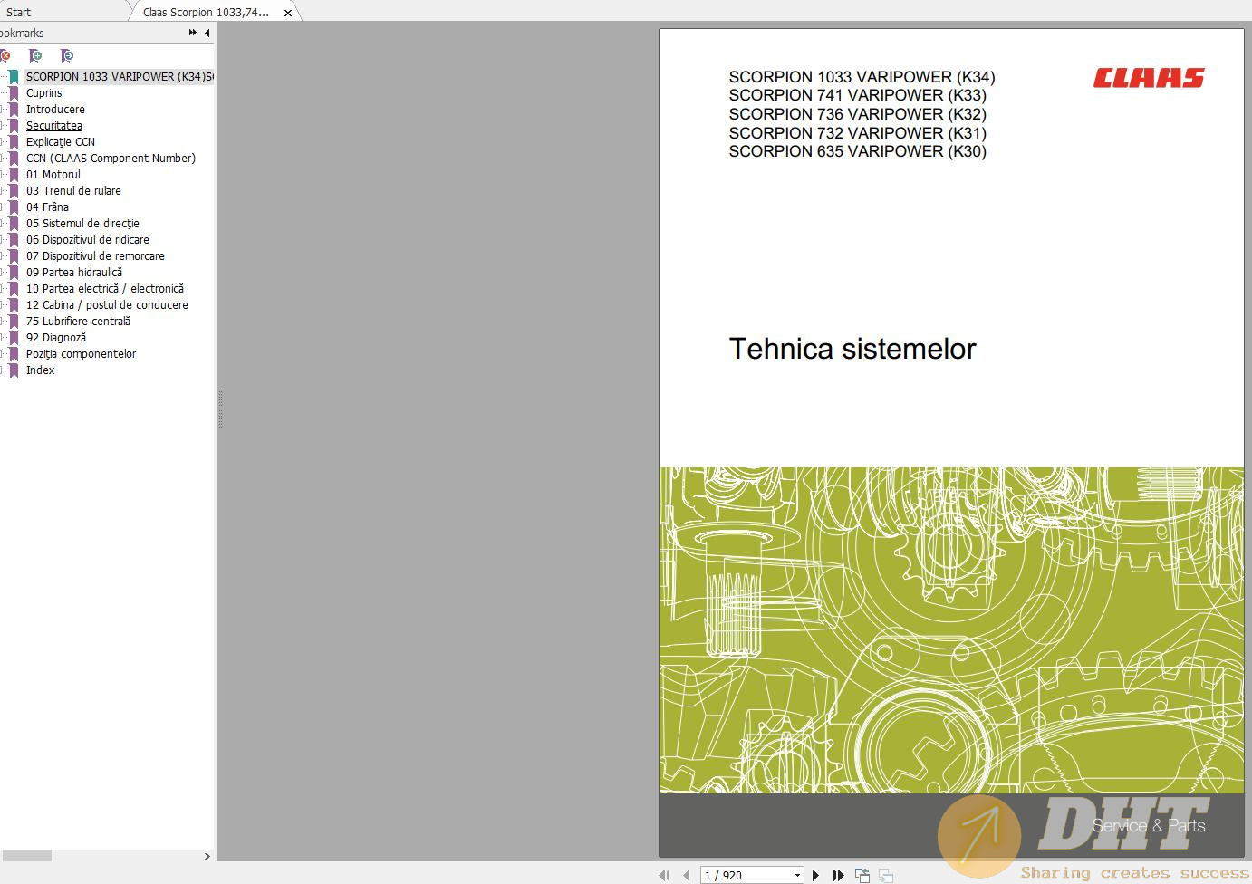Expand the 09 Partea hidraulică node
The width and height of the screenshot is (1252, 884).
coord(3,273)
